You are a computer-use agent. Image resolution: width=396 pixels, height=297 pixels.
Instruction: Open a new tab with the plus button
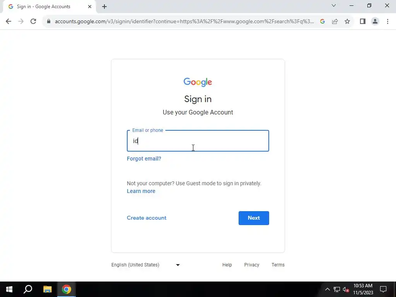104,7
